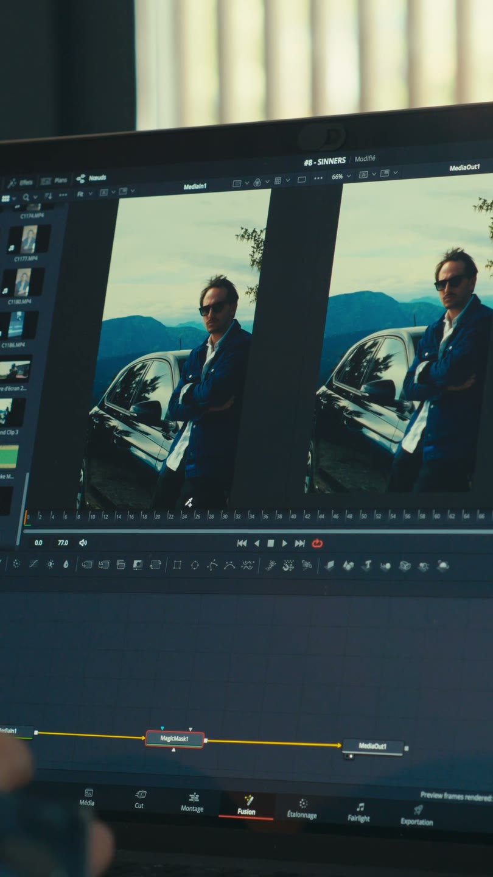Image resolution: width=493 pixels, height=877 pixels.
Task: Add the Renderer 3D tool
Action: click(443, 566)
